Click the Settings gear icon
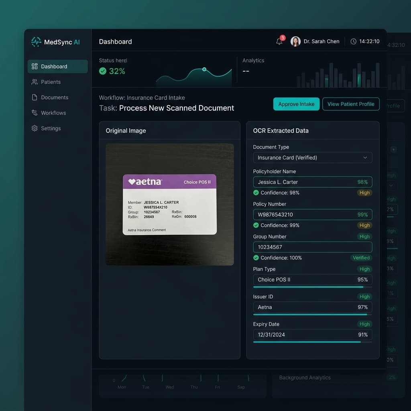 35,128
